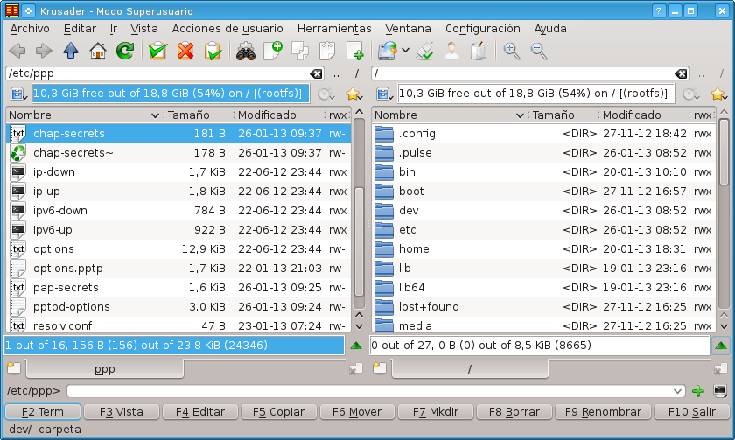This screenshot has height=440, width=735.
Task: Open the Configuración menu
Action: pos(482,29)
